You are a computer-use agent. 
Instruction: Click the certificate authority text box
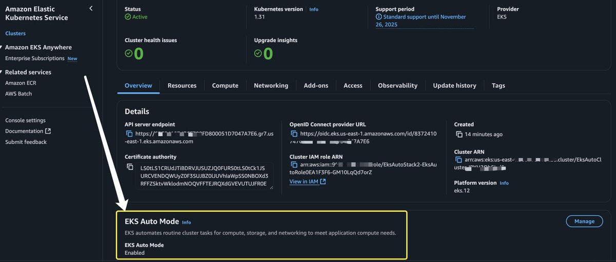[x=205, y=176]
